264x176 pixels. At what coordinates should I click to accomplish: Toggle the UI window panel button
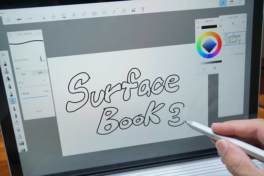pos(232,2)
